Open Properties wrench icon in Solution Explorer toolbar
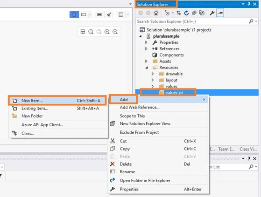The height and width of the screenshot is (197, 261). (212, 13)
